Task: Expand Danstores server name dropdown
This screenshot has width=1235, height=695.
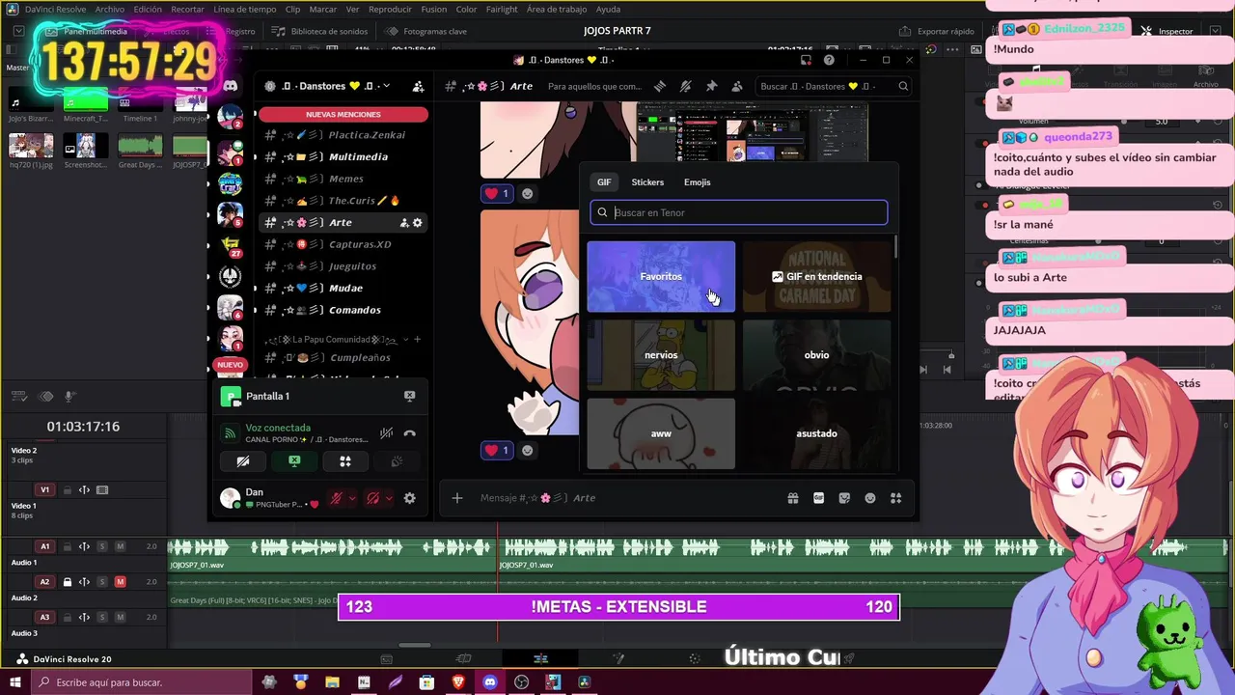Action: 386,86
